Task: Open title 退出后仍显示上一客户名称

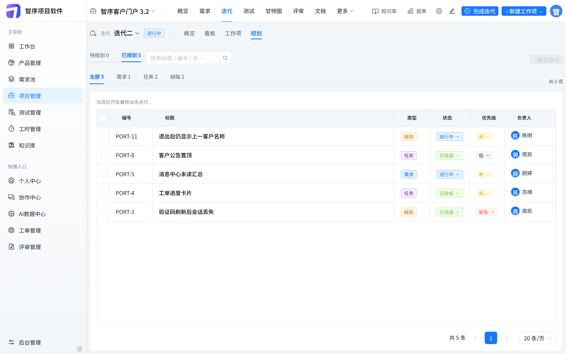Action: (x=192, y=136)
